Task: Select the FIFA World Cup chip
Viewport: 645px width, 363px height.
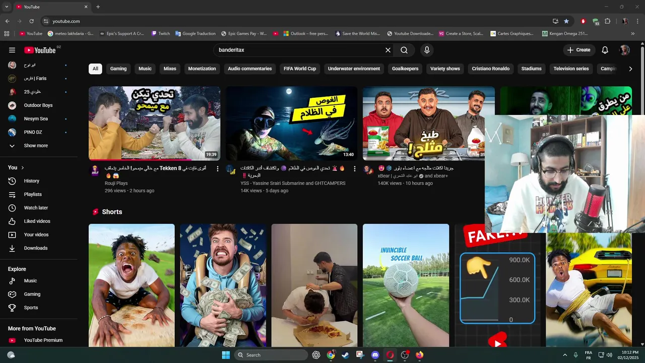Action: [x=300, y=69]
